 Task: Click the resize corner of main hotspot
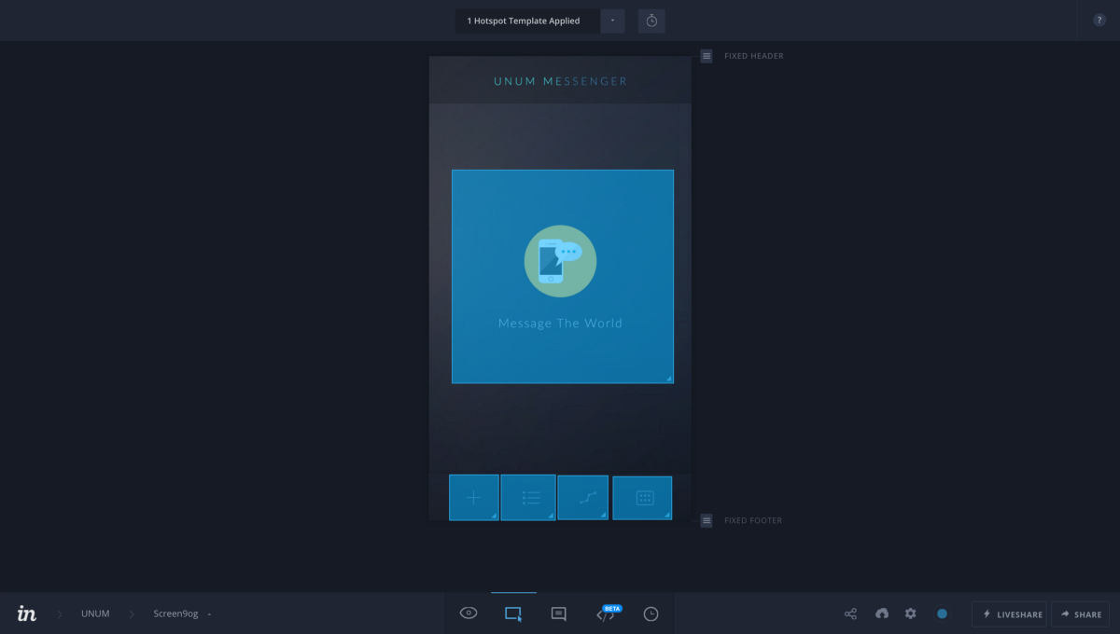point(668,379)
